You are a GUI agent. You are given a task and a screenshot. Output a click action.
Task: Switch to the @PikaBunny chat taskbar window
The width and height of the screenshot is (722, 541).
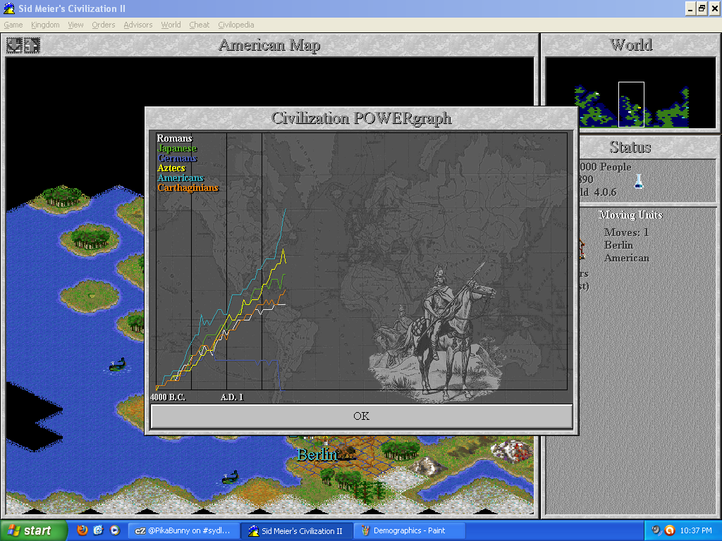tap(184, 531)
